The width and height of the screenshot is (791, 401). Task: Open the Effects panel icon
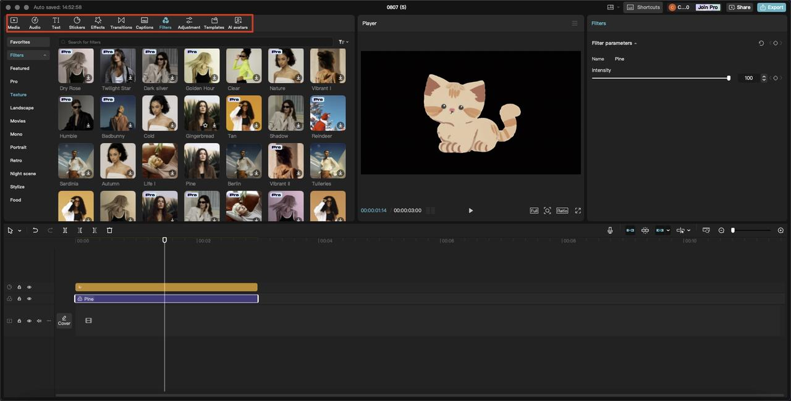98,23
